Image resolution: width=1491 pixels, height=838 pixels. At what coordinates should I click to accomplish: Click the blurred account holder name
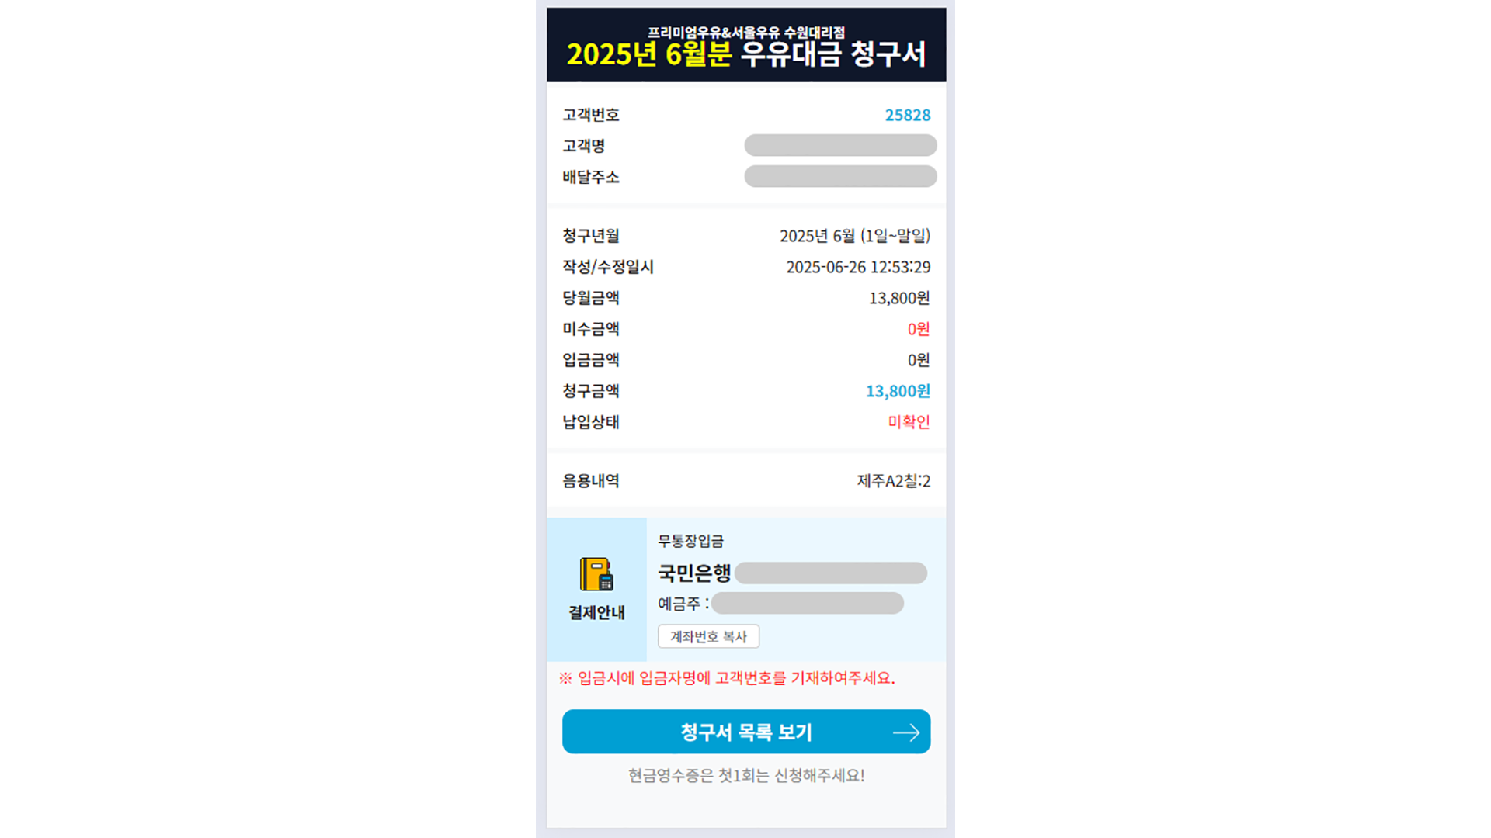tap(808, 603)
